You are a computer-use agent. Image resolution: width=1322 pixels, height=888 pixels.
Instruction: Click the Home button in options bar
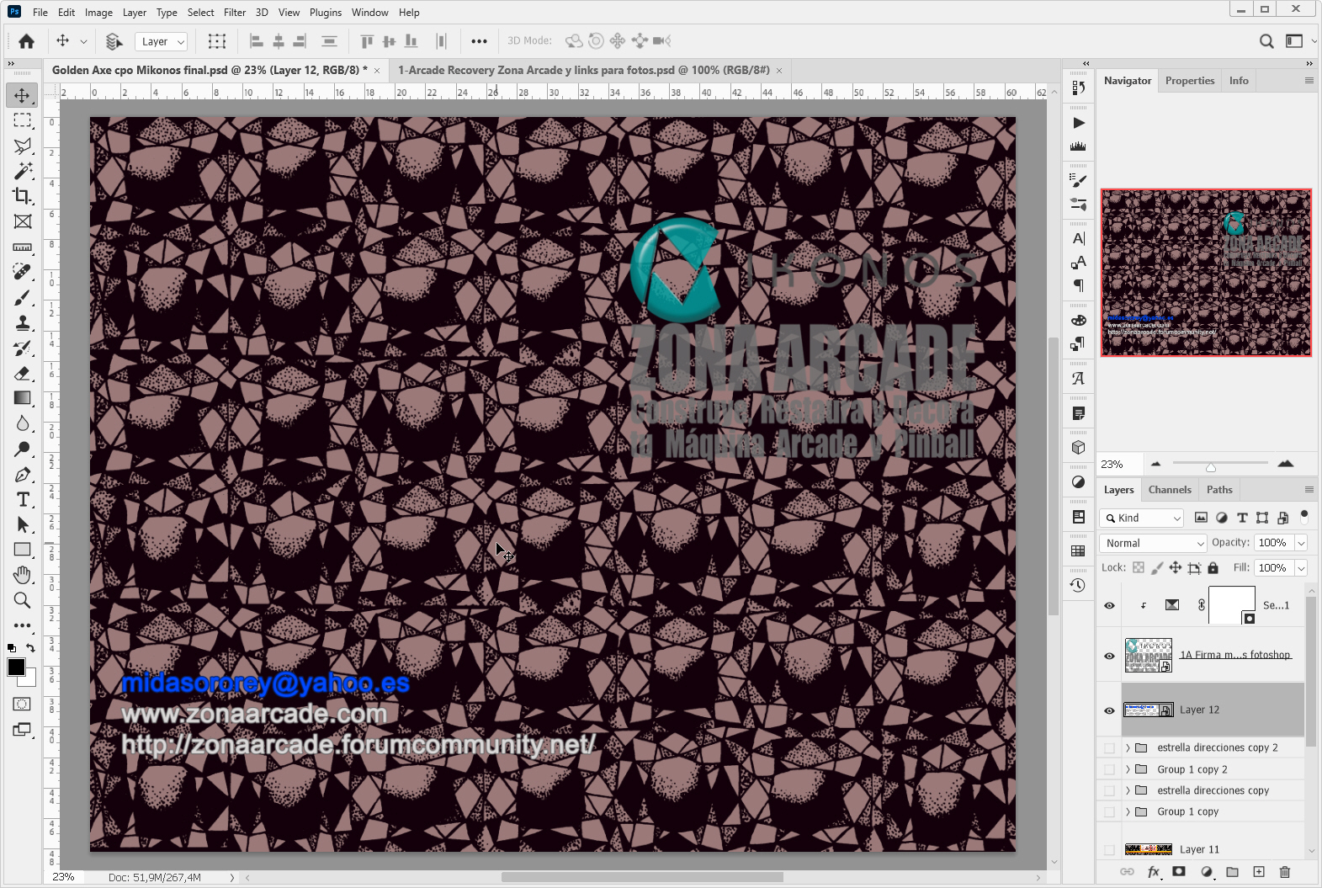(x=27, y=41)
